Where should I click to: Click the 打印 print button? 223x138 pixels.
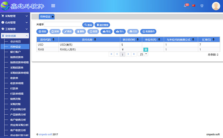pos(133,32)
